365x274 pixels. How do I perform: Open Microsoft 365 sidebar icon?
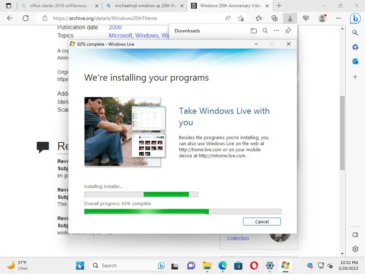[355, 47]
